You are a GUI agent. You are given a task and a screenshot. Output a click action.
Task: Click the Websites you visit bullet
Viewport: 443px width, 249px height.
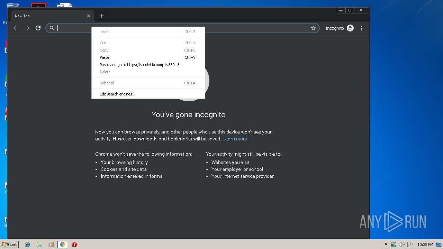pyautogui.click(x=230, y=162)
